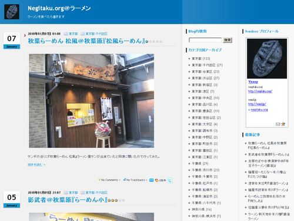Open archive category 東京都:江東区 (1)
This screenshot has height=221, width=294.
pos(205,157)
